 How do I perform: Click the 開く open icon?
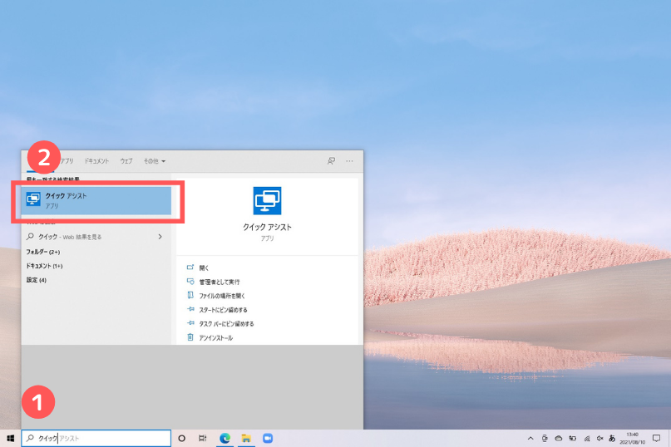[190, 268]
